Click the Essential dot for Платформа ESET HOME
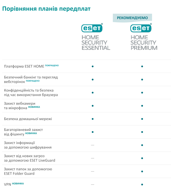Image resolution: width=174 pixels, height=193 pixels. (x=93, y=66)
